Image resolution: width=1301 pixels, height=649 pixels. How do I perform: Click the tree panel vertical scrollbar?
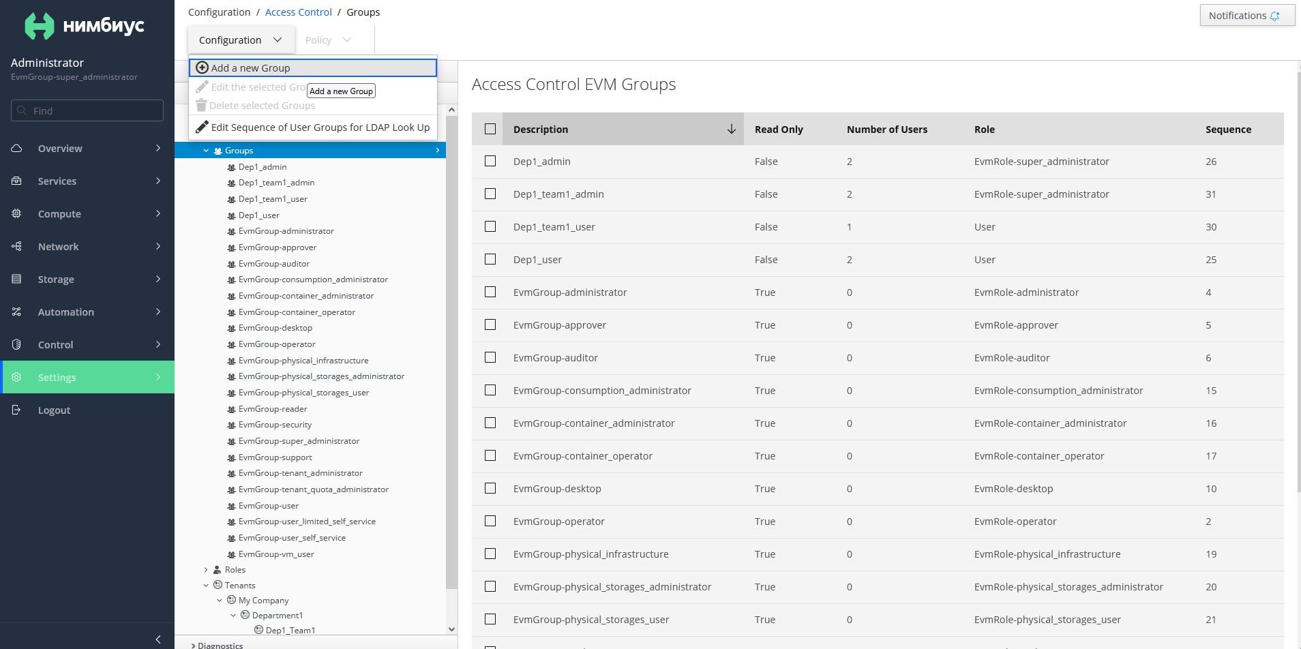click(x=451, y=351)
